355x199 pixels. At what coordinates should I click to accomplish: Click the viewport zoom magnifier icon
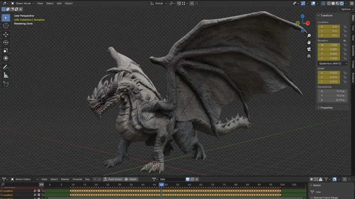click(x=309, y=35)
